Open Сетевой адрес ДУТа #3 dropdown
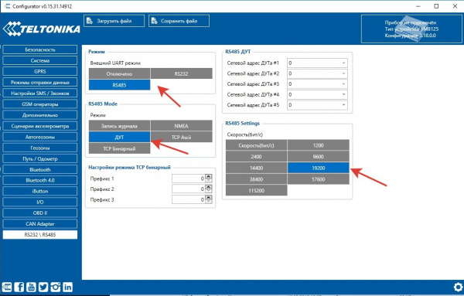Screen dimensions: 464x296 coord(317,84)
